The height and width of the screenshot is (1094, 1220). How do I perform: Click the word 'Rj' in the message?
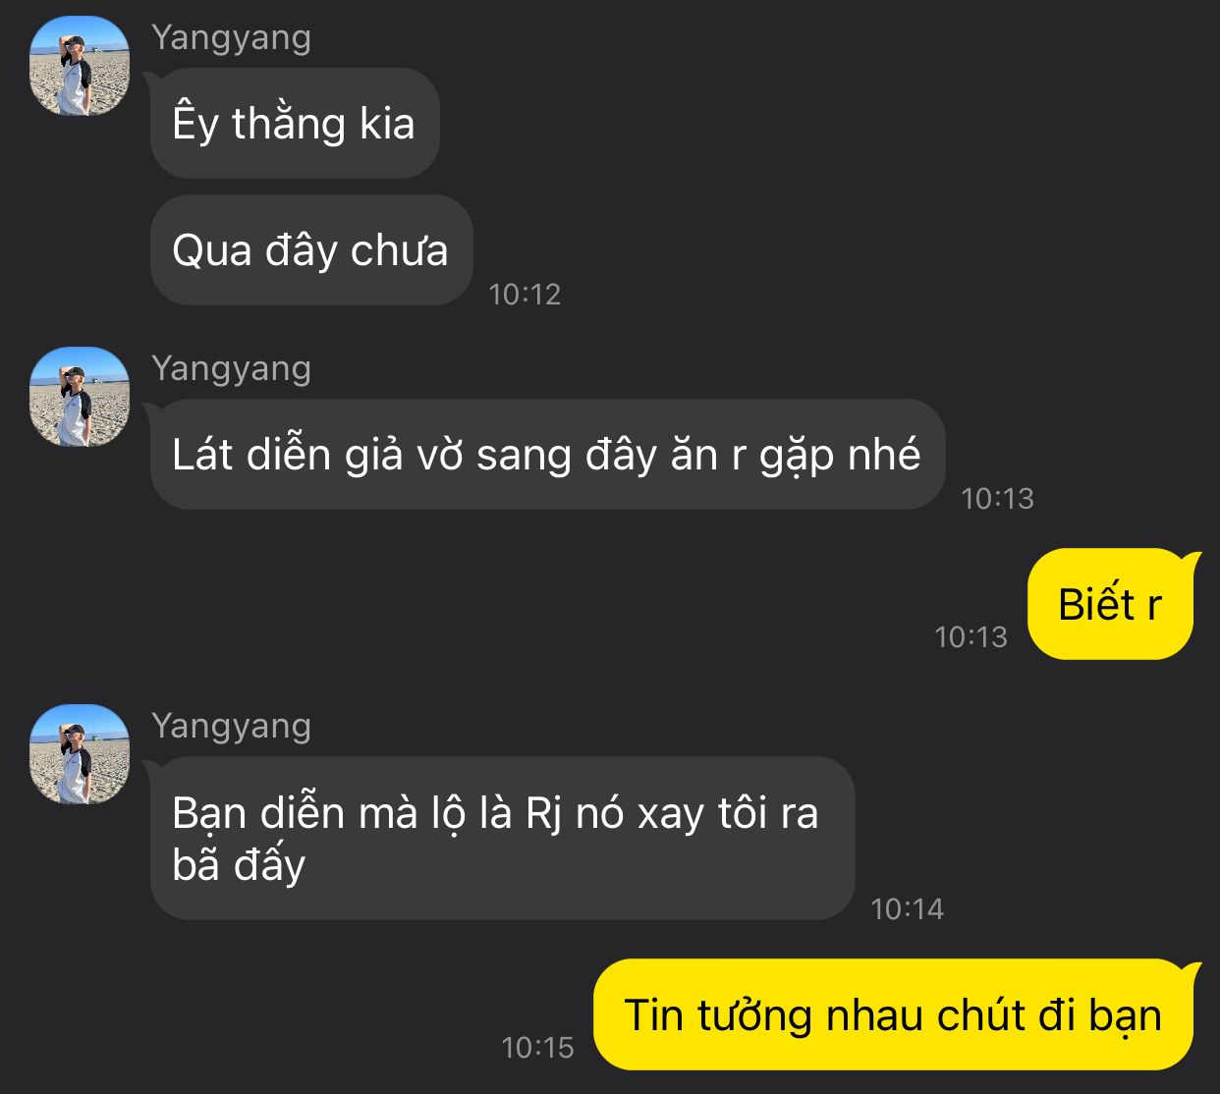pos(543,815)
